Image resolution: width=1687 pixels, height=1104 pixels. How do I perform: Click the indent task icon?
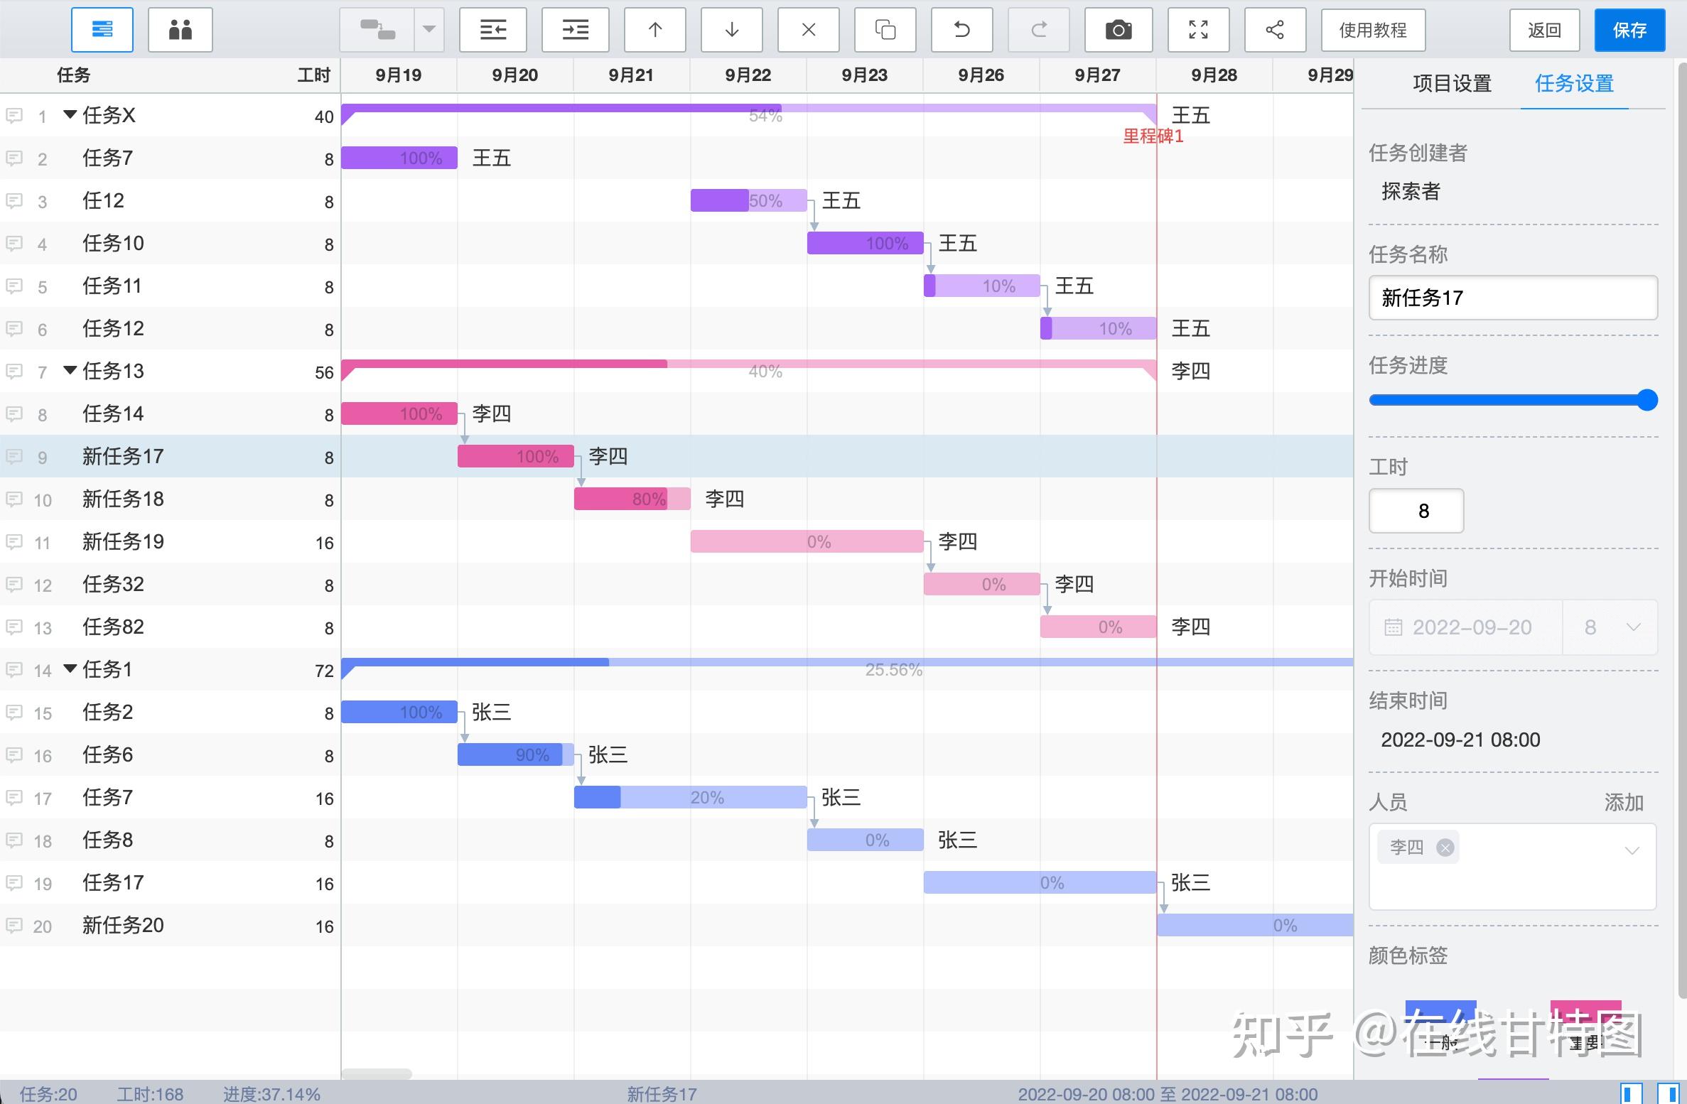coord(576,30)
